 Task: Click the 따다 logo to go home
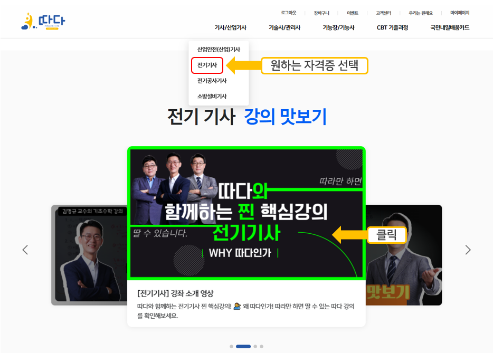pos(43,22)
